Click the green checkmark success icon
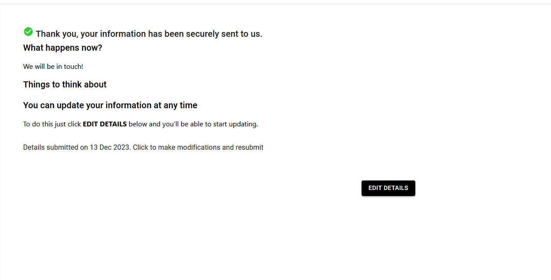Image resolution: width=551 pixels, height=280 pixels. coord(28,32)
